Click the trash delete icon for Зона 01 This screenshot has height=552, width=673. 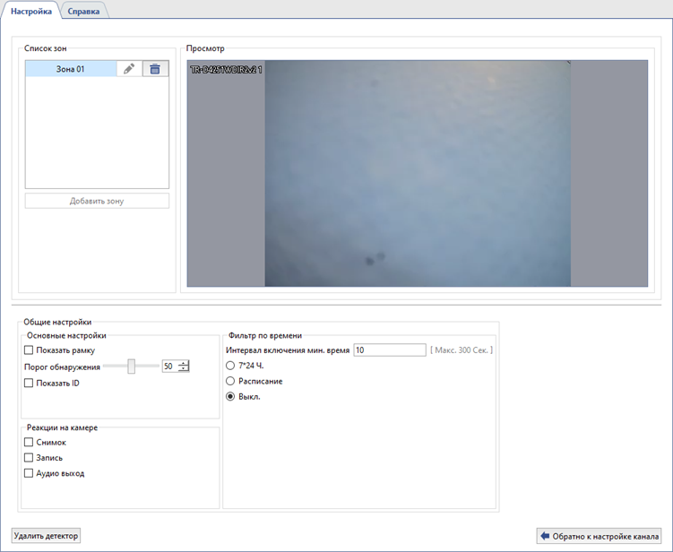pos(155,69)
